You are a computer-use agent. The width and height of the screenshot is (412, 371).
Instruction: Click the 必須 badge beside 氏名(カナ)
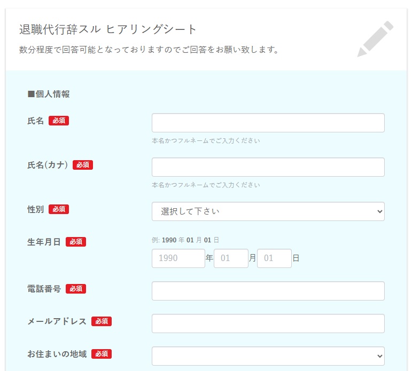point(83,165)
